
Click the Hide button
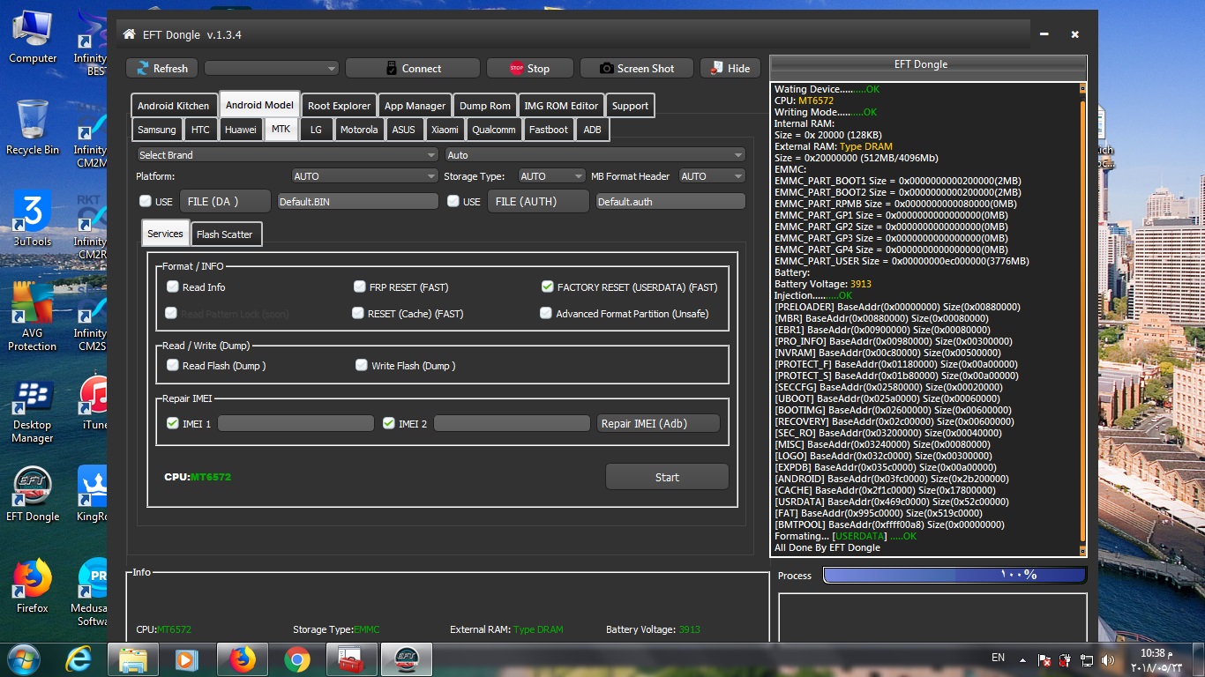coord(730,68)
